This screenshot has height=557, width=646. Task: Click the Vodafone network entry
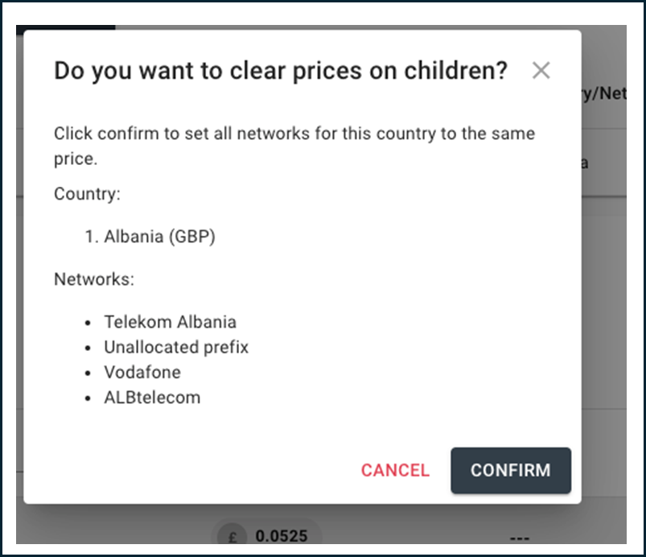pyautogui.click(x=142, y=373)
